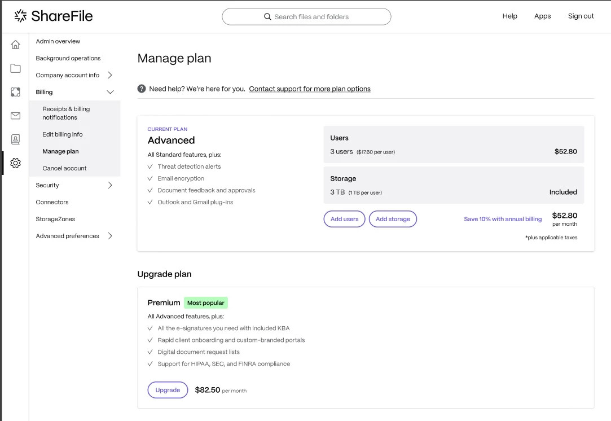Expand Company account info chevron

click(x=110, y=75)
